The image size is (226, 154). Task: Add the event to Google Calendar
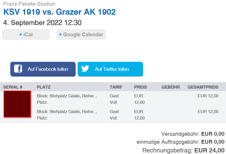coord(81,35)
